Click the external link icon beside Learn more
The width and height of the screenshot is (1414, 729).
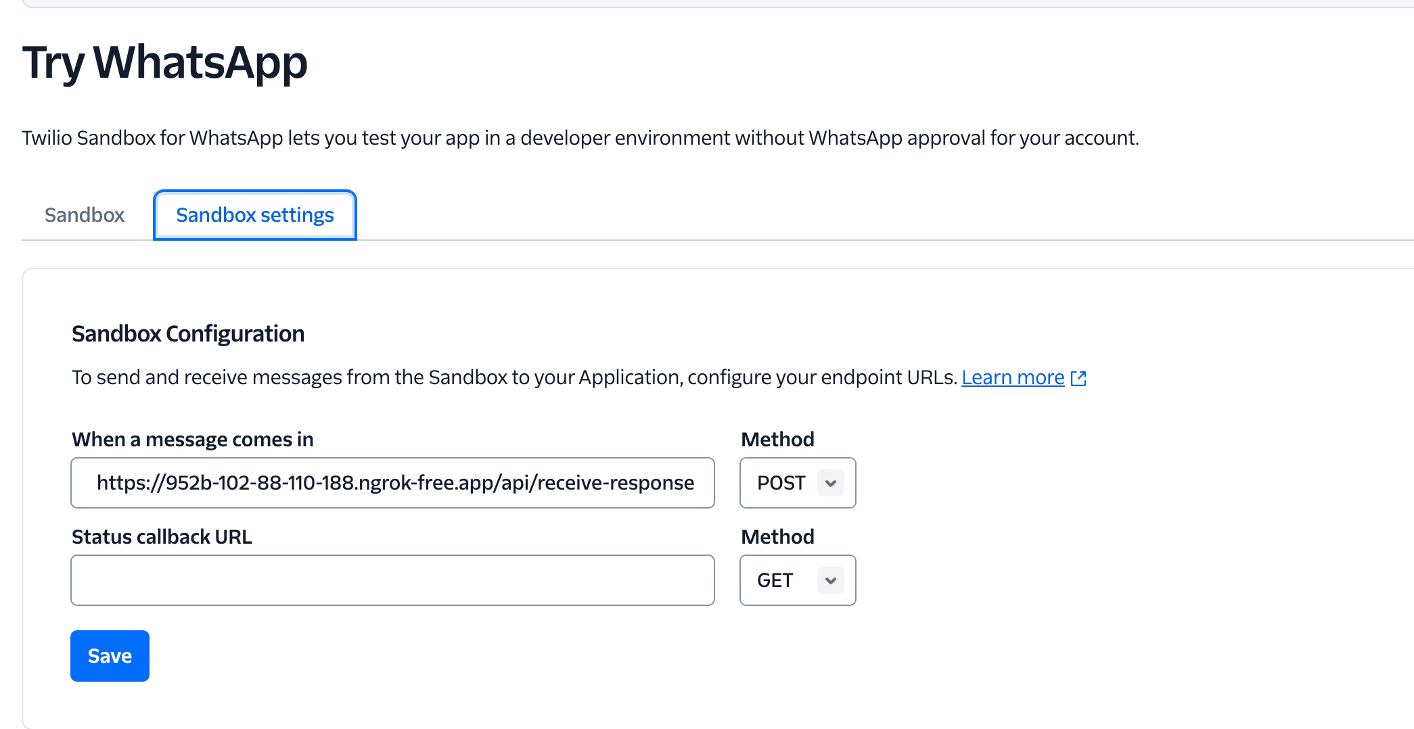(1078, 378)
